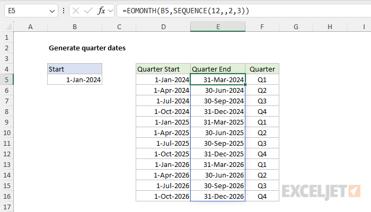Click the Enter checkmark formula icon
Screen dimensions: 371x212
click(x=89, y=11)
